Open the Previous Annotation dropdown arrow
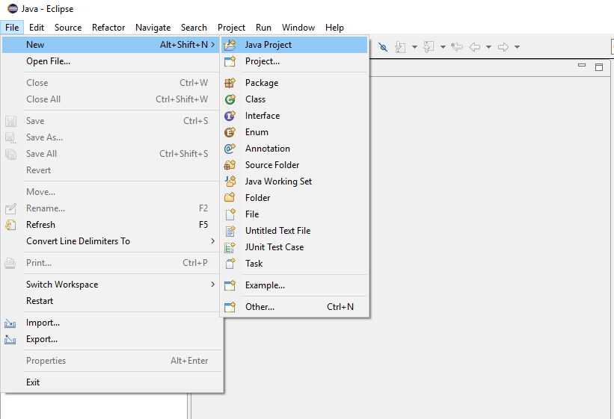The width and height of the screenshot is (614, 419). [443, 47]
